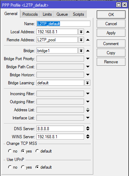Set Use UPnP to default
This screenshot has width=129, height=176.
tap(38, 167)
